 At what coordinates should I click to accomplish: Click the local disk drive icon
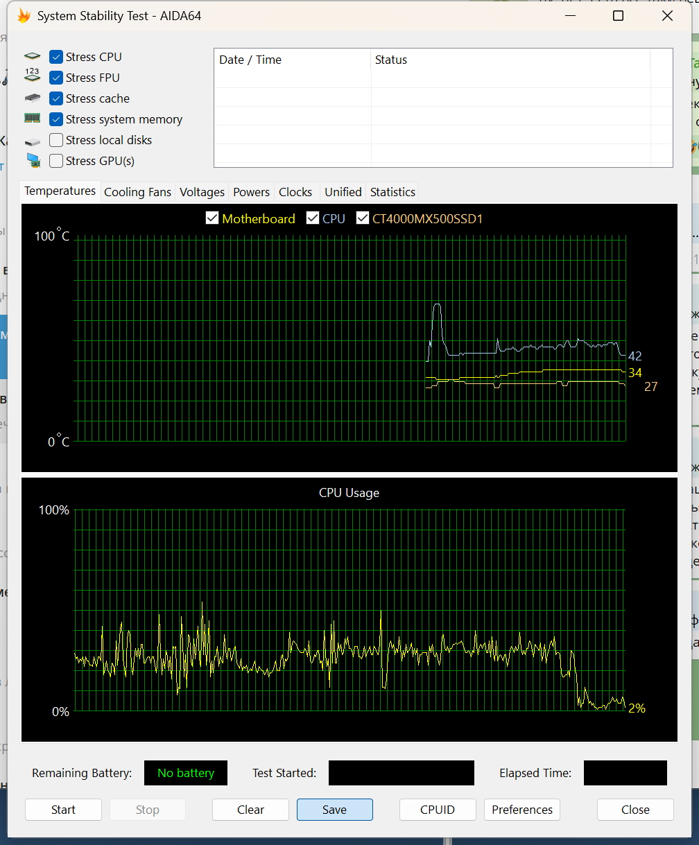pyautogui.click(x=33, y=141)
